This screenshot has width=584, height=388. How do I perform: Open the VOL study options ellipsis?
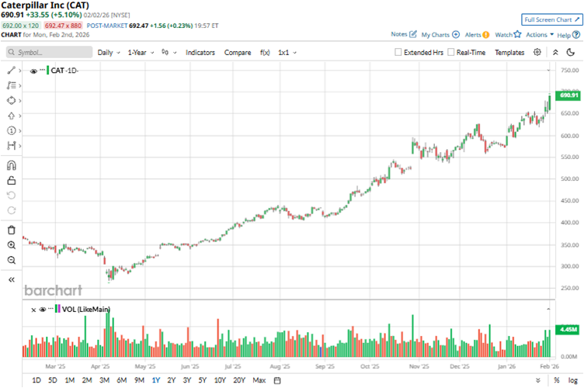coord(50,308)
